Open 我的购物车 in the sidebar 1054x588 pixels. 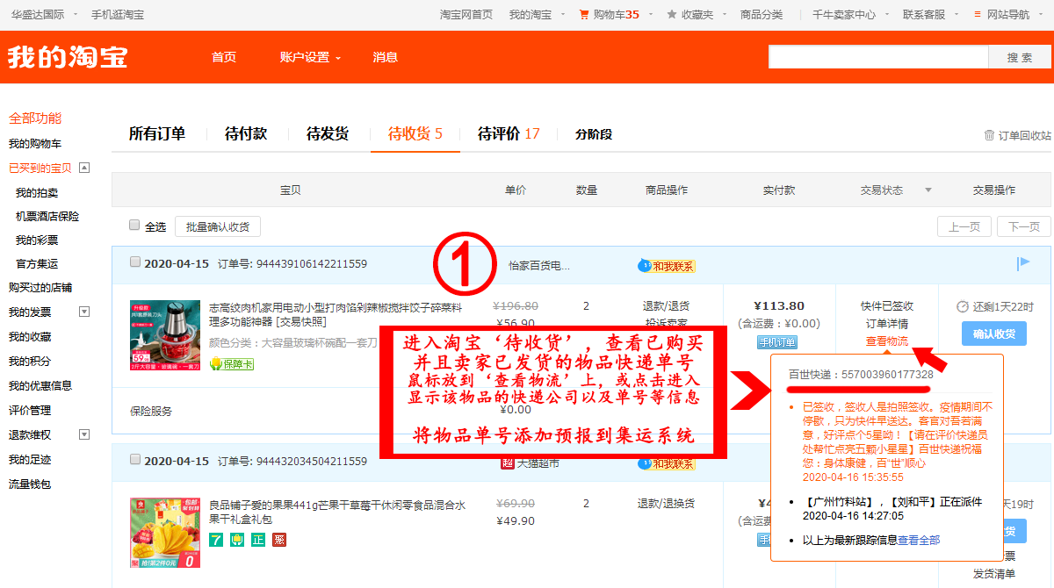pos(35,143)
